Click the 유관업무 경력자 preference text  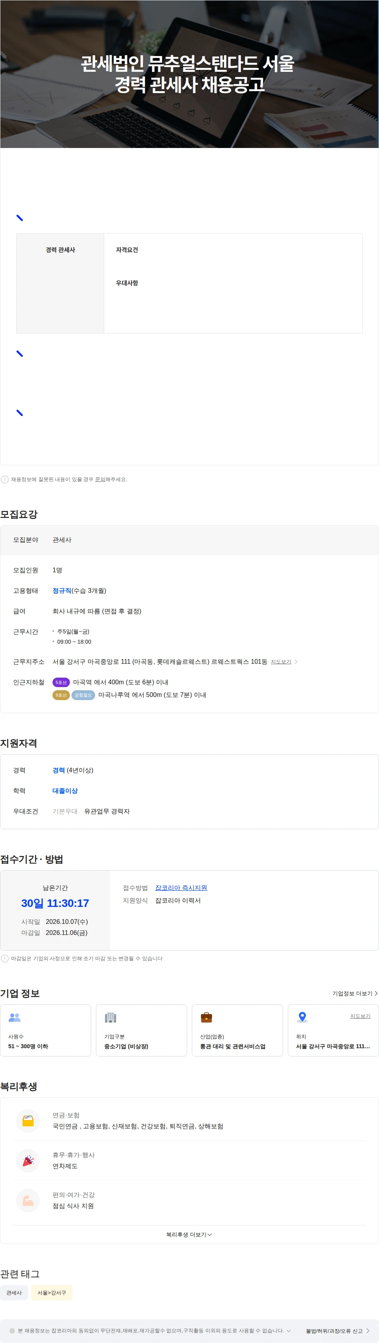(x=107, y=811)
